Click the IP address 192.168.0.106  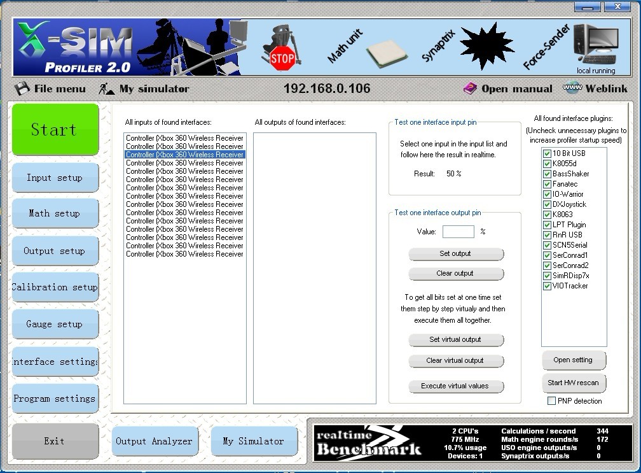click(327, 88)
